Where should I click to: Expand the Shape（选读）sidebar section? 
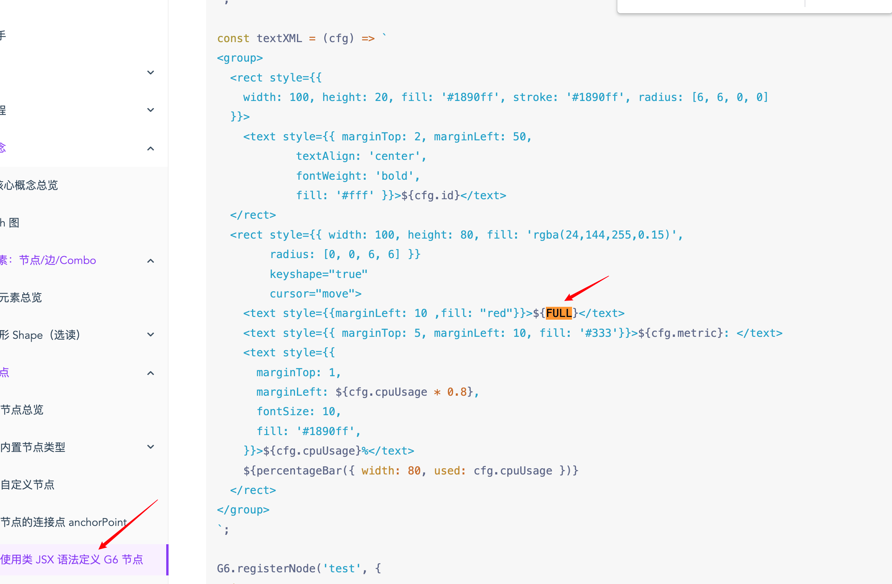click(x=151, y=334)
